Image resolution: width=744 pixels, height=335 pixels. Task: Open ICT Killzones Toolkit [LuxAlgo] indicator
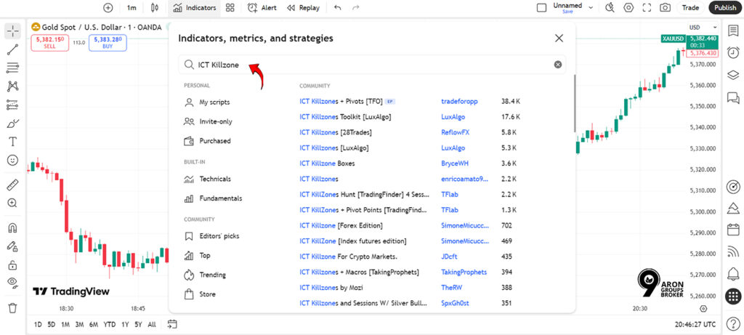tap(345, 116)
